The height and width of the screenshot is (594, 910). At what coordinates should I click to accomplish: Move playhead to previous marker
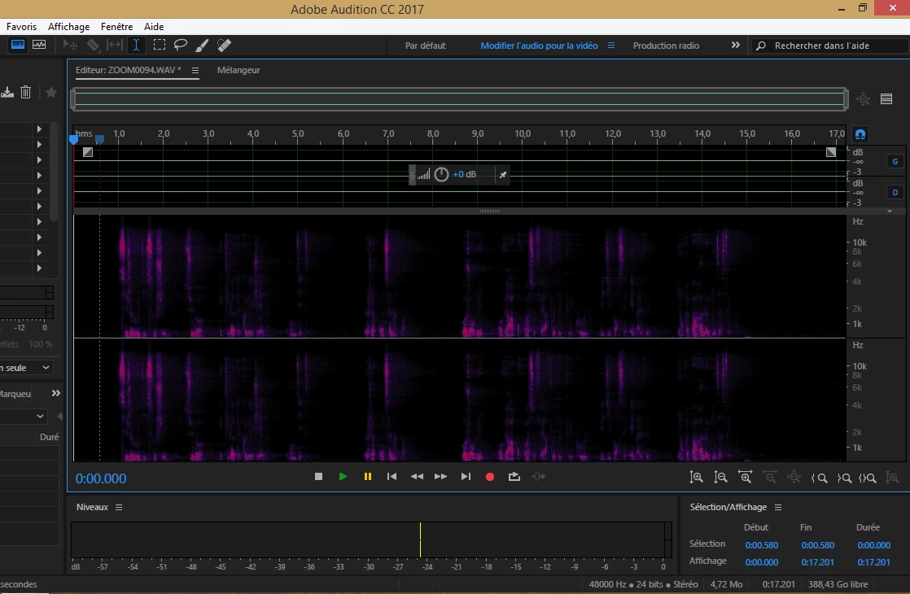[x=392, y=476]
